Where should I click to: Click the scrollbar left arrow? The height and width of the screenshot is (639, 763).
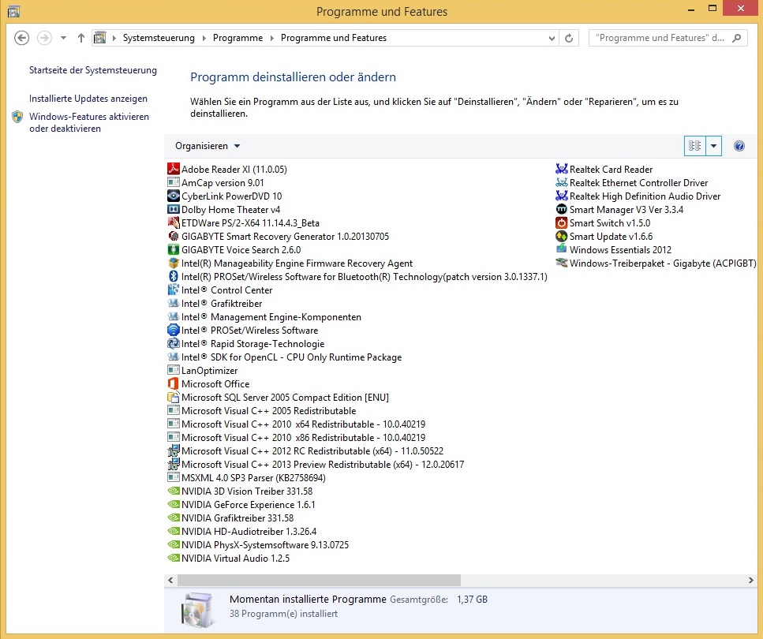click(170, 580)
